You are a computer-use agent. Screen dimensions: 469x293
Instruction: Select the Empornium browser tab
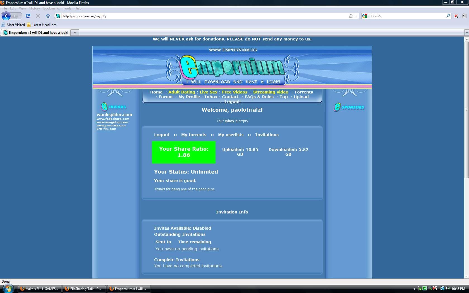[x=36, y=33]
